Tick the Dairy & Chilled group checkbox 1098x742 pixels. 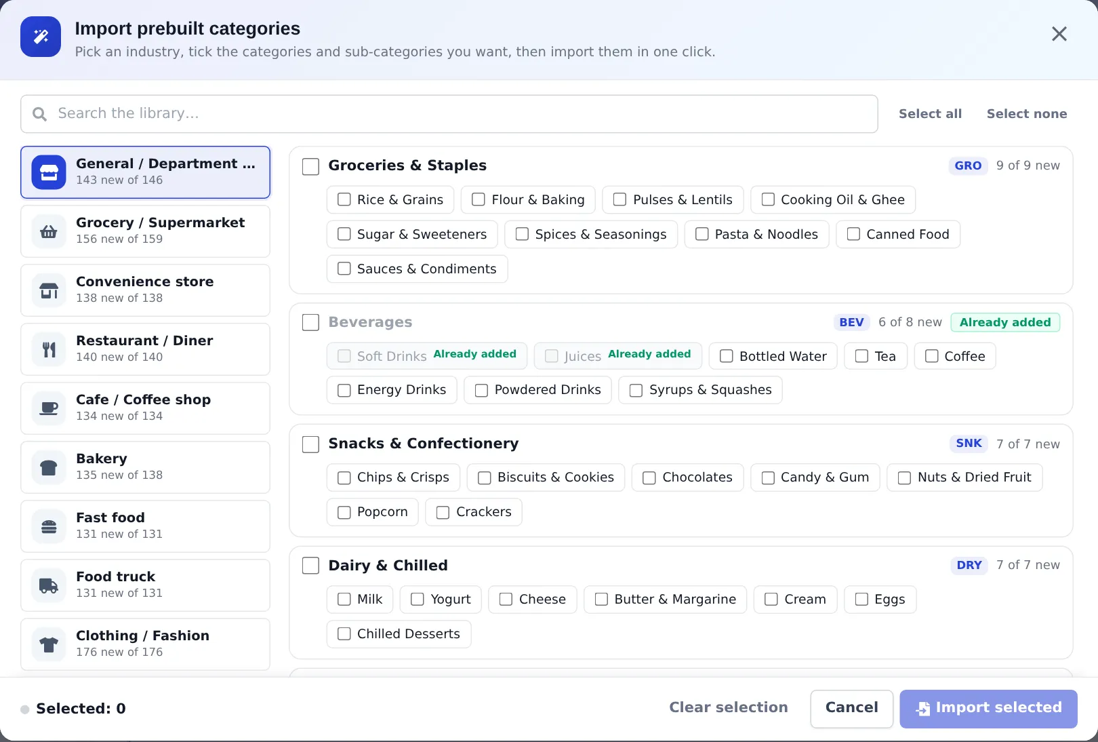[x=310, y=566]
